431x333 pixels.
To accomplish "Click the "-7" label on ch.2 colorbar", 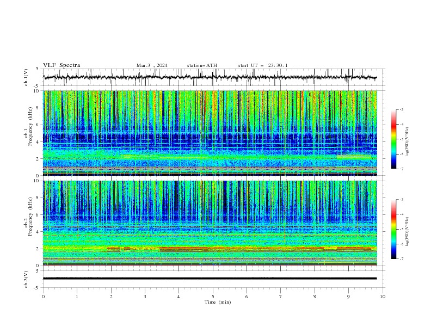I will tap(402, 258).
